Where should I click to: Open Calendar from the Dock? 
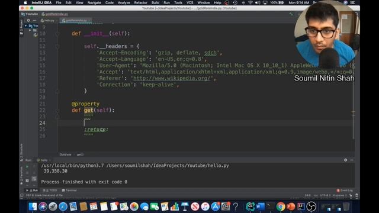[x=94, y=206]
